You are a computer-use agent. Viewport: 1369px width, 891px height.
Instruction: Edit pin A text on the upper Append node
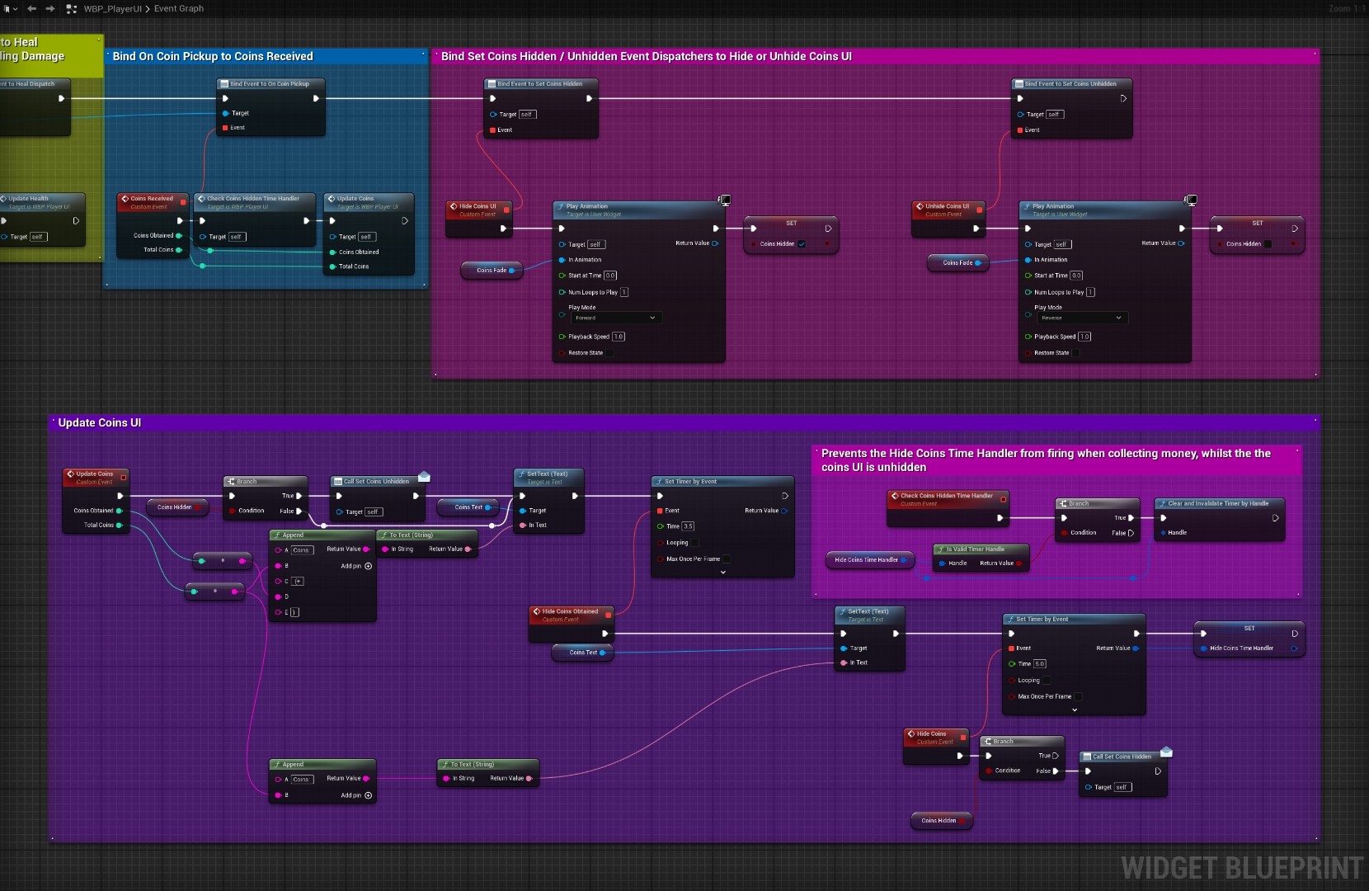click(302, 549)
